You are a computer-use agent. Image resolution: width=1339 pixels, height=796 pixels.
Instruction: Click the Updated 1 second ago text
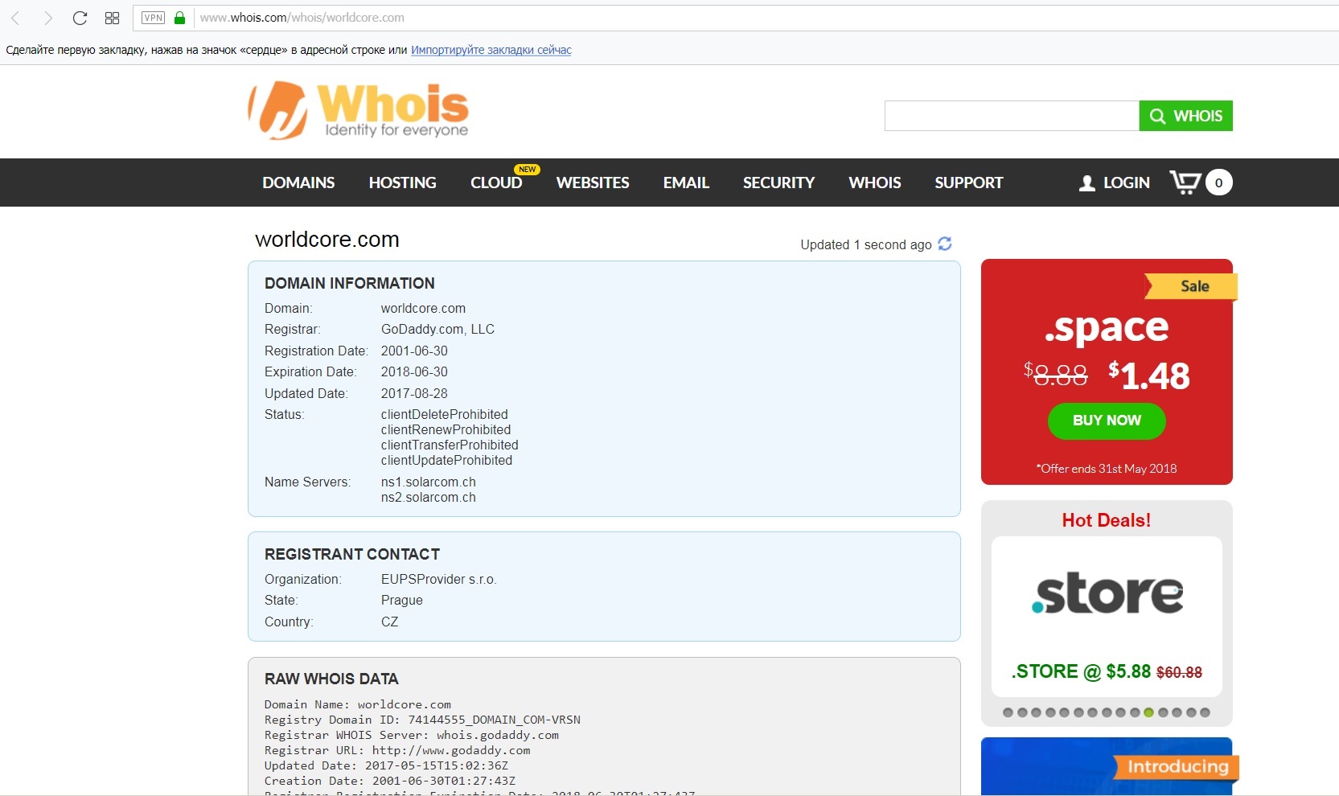(x=866, y=244)
